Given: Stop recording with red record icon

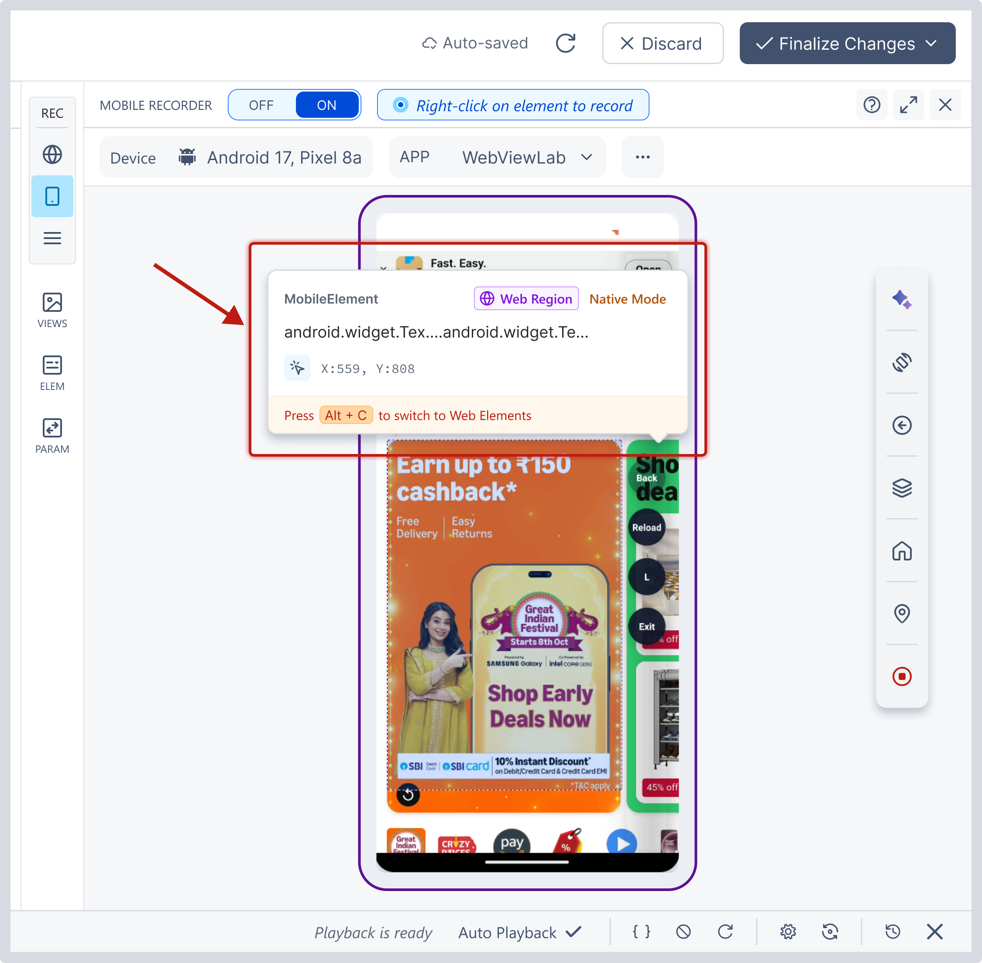Looking at the screenshot, I should click(x=902, y=676).
